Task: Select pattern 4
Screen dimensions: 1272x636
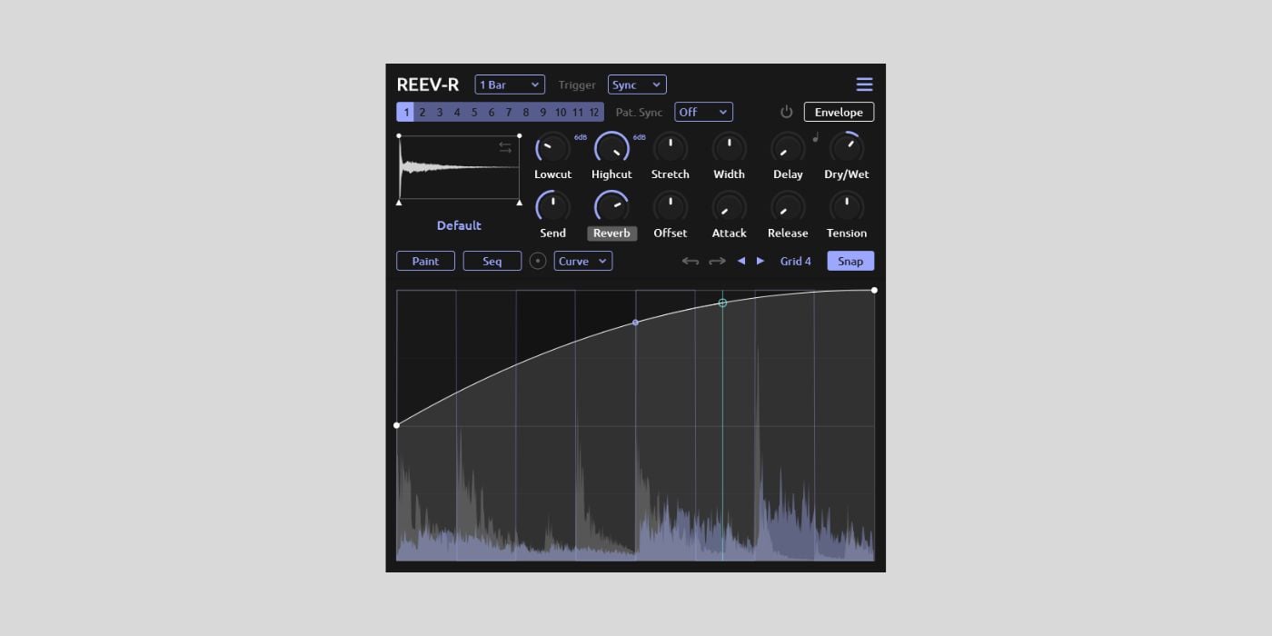Action: click(457, 112)
